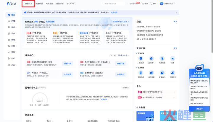Open 电商罗盘 in the top navigation
The height and width of the screenshot is (122, 213).
50,4
